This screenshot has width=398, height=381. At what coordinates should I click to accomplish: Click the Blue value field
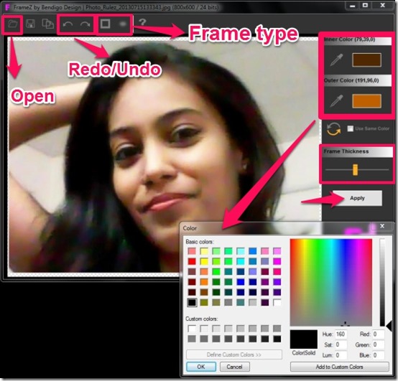[379, 355]
